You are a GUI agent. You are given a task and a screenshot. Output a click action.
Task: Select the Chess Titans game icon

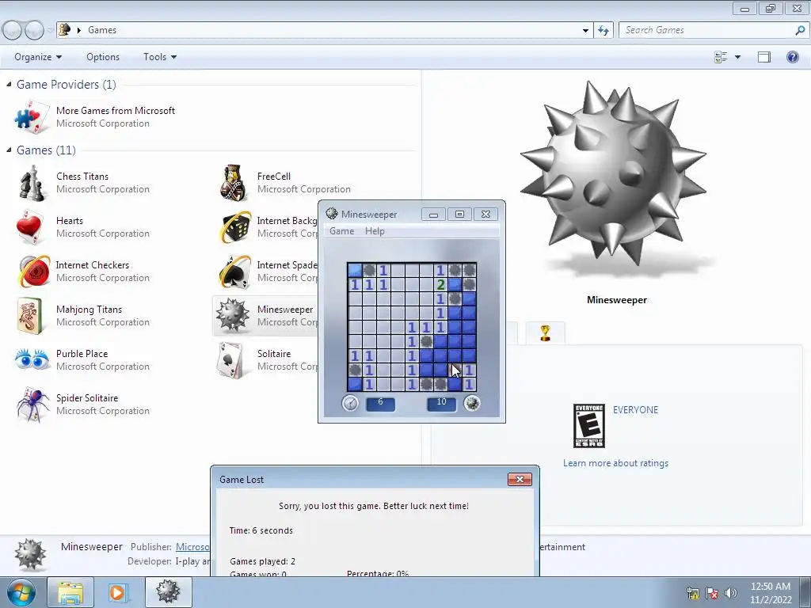click(x=32, y=183)
